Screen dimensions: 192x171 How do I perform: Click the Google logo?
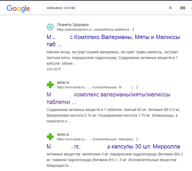pos(18,8)
